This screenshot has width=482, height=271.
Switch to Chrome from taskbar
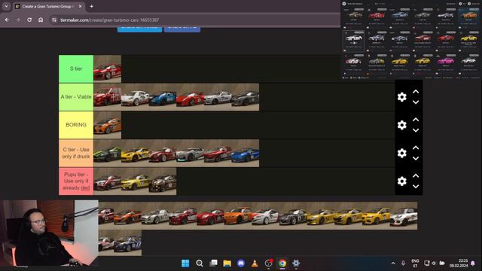[282, 263]
